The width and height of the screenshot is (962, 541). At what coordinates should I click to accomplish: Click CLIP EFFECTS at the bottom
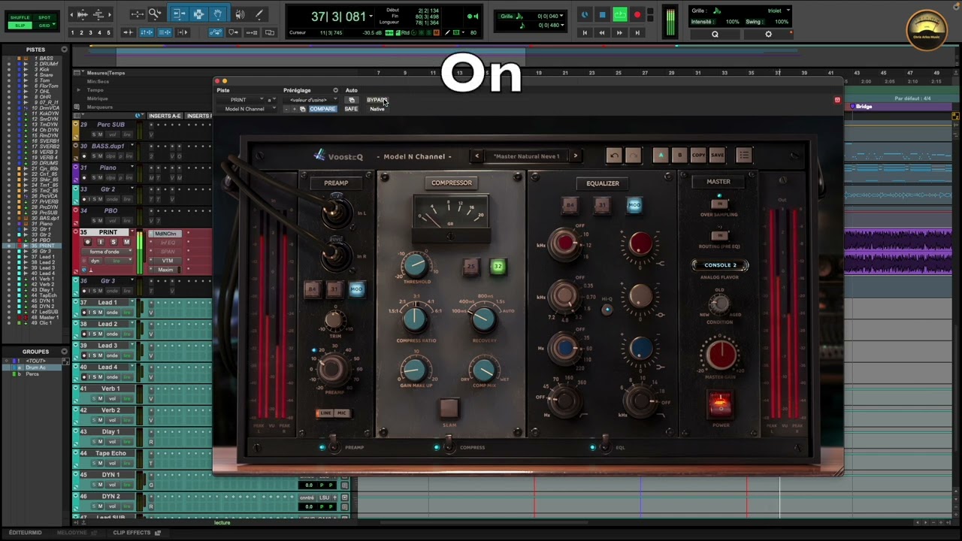(x=132, y=533)
